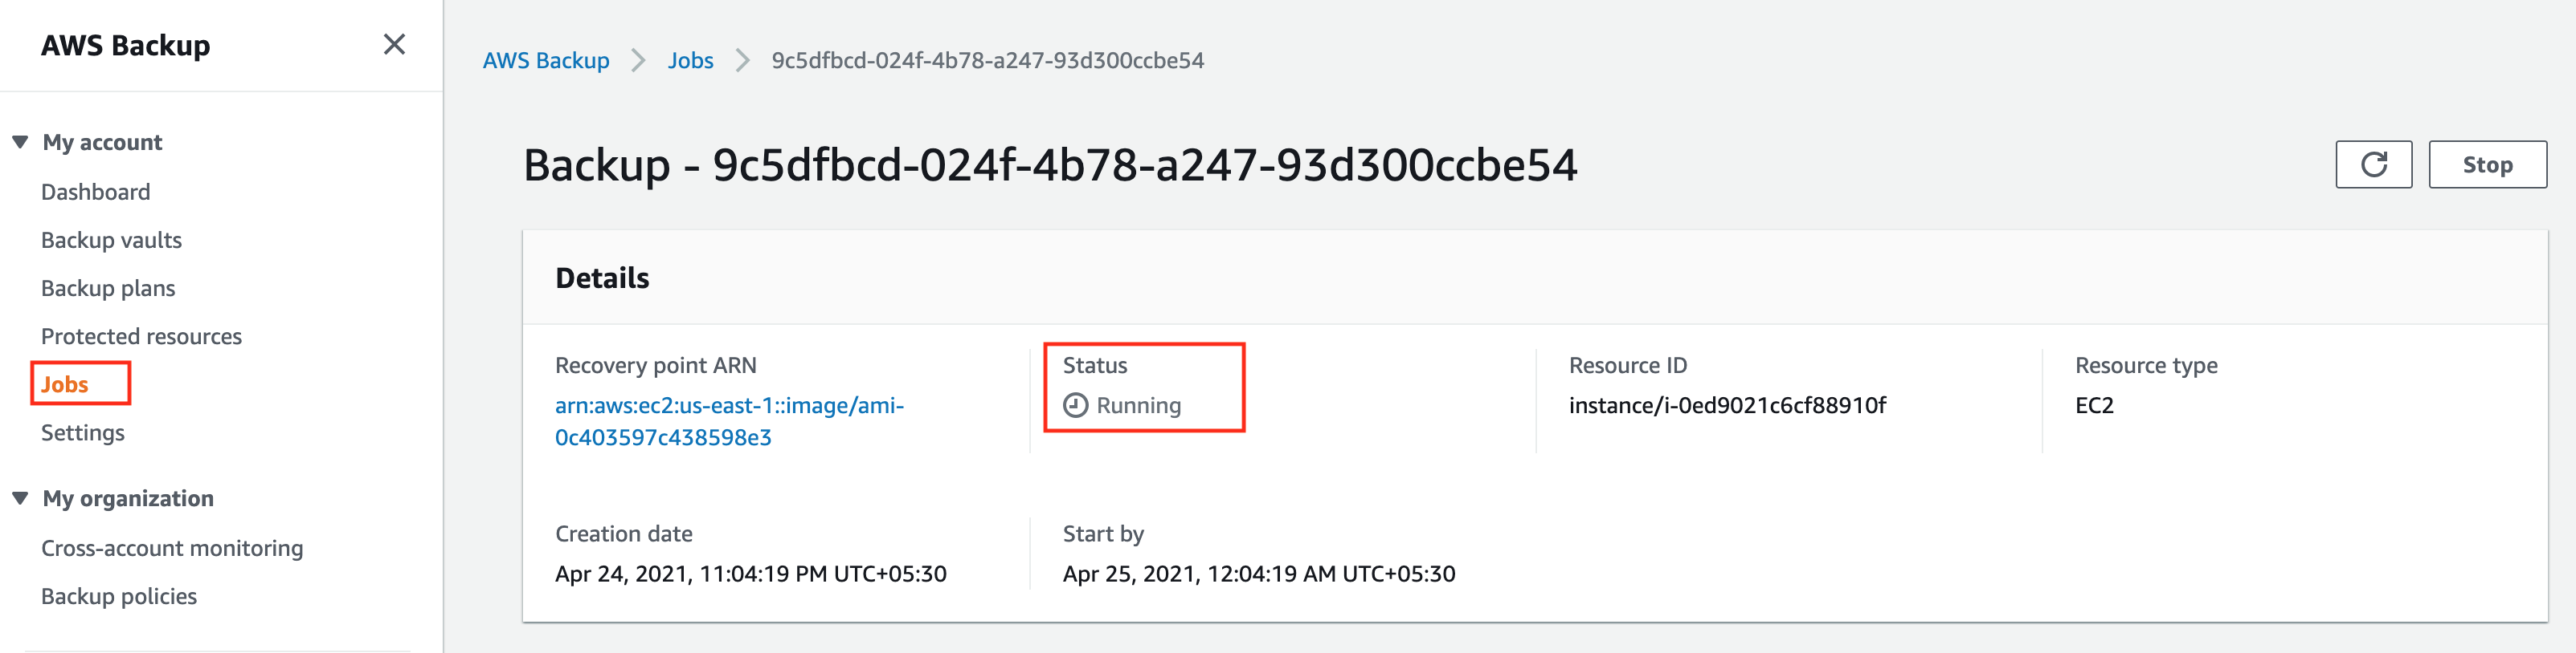This screenshot has height=653, width=2576.
Task: Select Jobs in the sidebar
Action: coord(65,384)
